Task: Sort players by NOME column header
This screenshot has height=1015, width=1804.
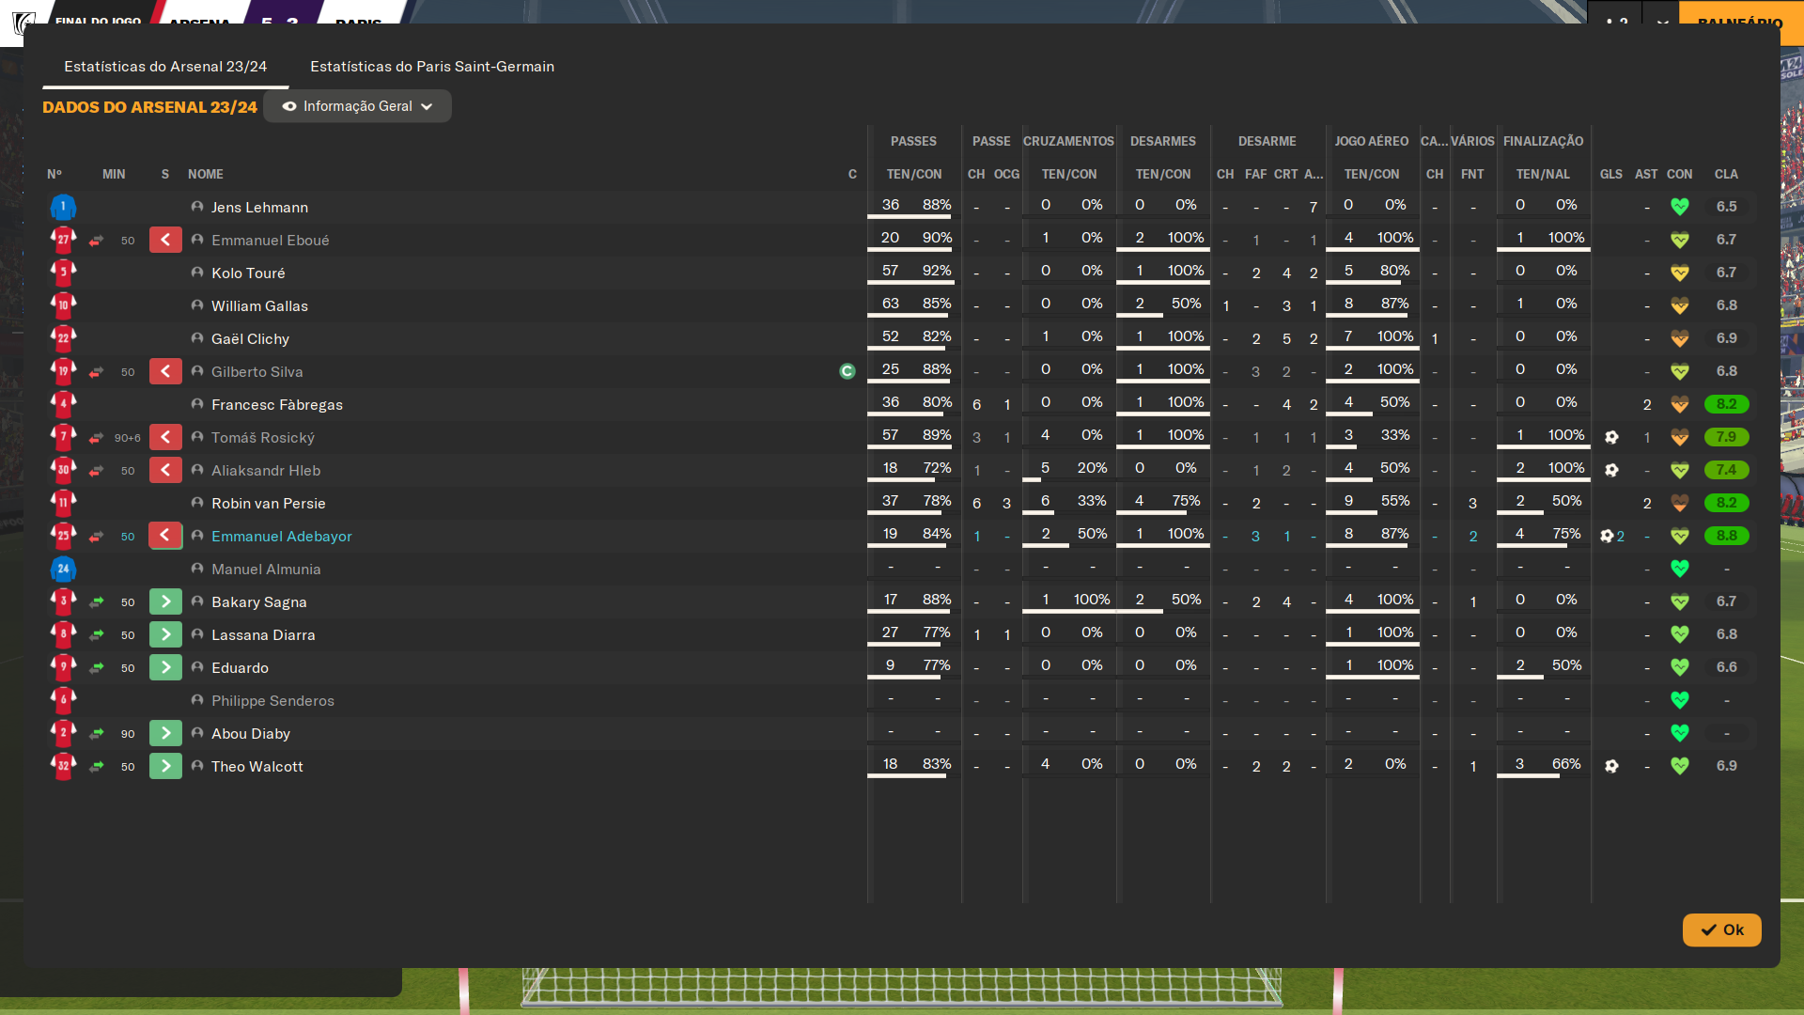Action: click(x=205, y=174)
